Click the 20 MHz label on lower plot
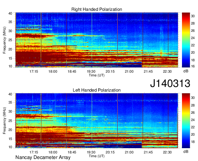Viewport: 198px width, 161px height. pos(10,130)
